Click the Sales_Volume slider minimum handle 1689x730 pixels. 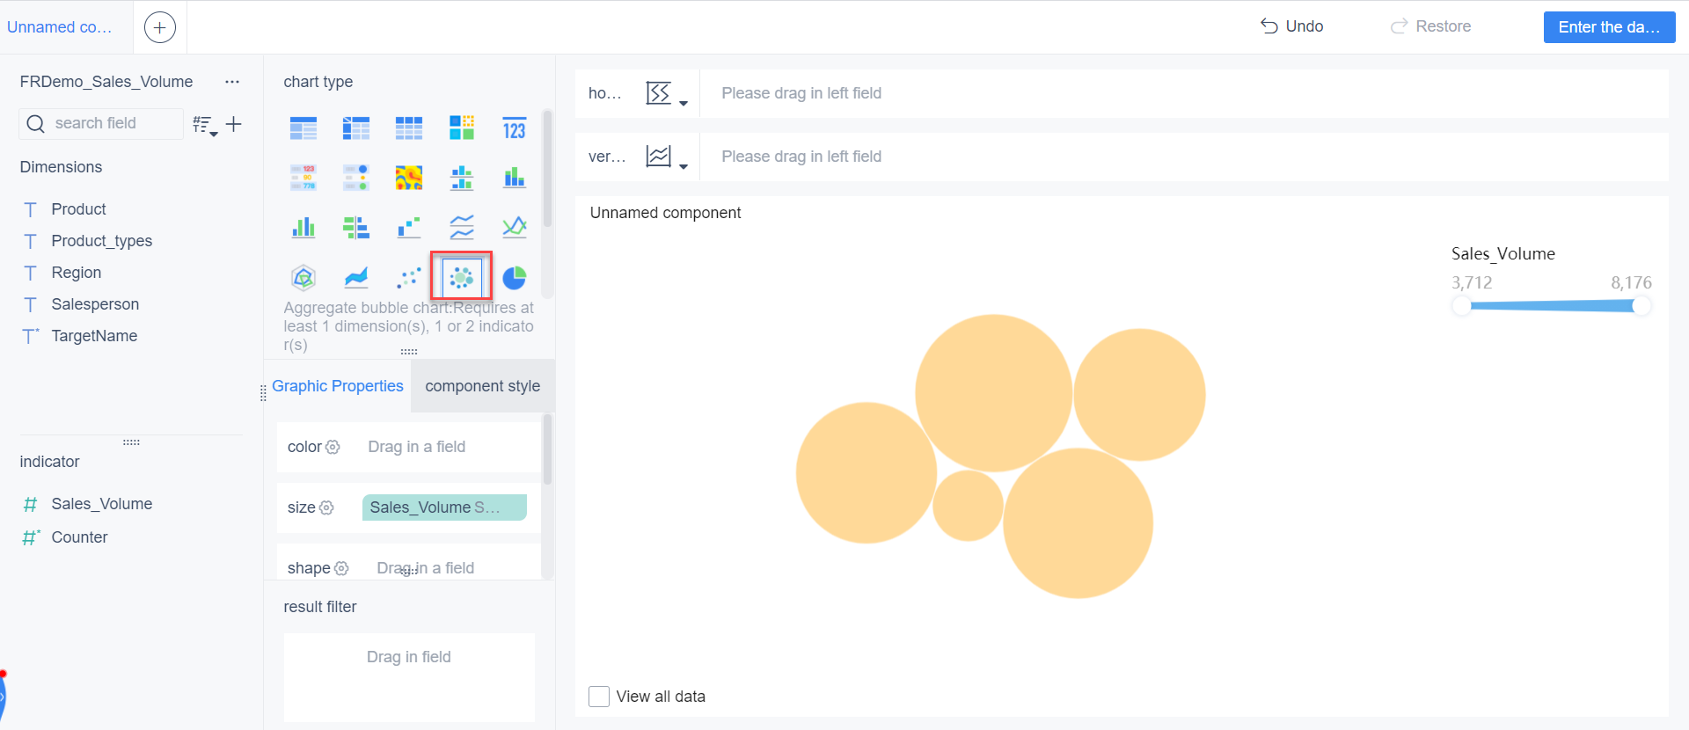click(1461, 306)
